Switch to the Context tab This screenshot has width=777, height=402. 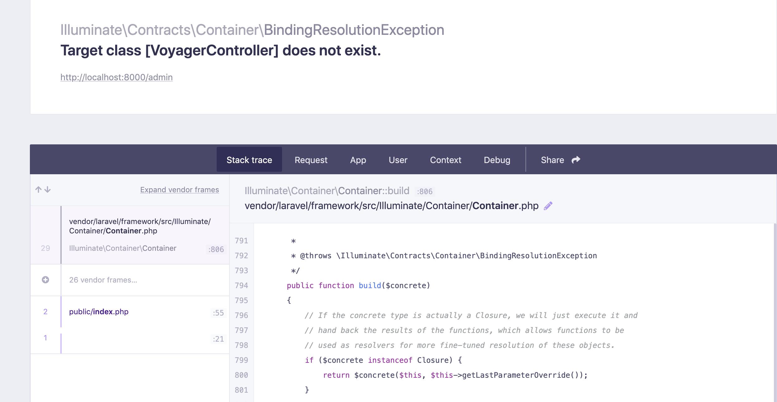coord(445,160)
